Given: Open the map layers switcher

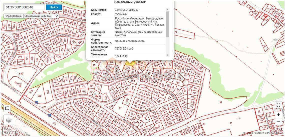Looking at the screenshot, I should 9,120.
